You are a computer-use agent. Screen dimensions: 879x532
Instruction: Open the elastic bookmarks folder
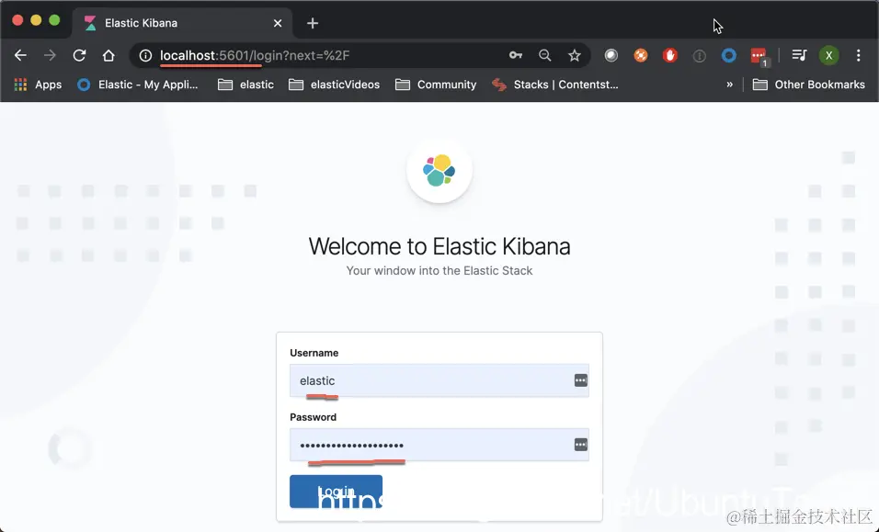(x=246, y=85)
